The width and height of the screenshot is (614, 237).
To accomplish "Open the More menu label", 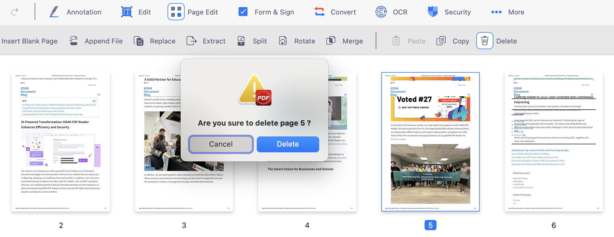I will click(516, 12).
